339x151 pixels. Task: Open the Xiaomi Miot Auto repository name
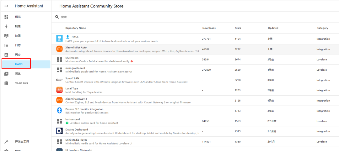click(x=76, y=48)
